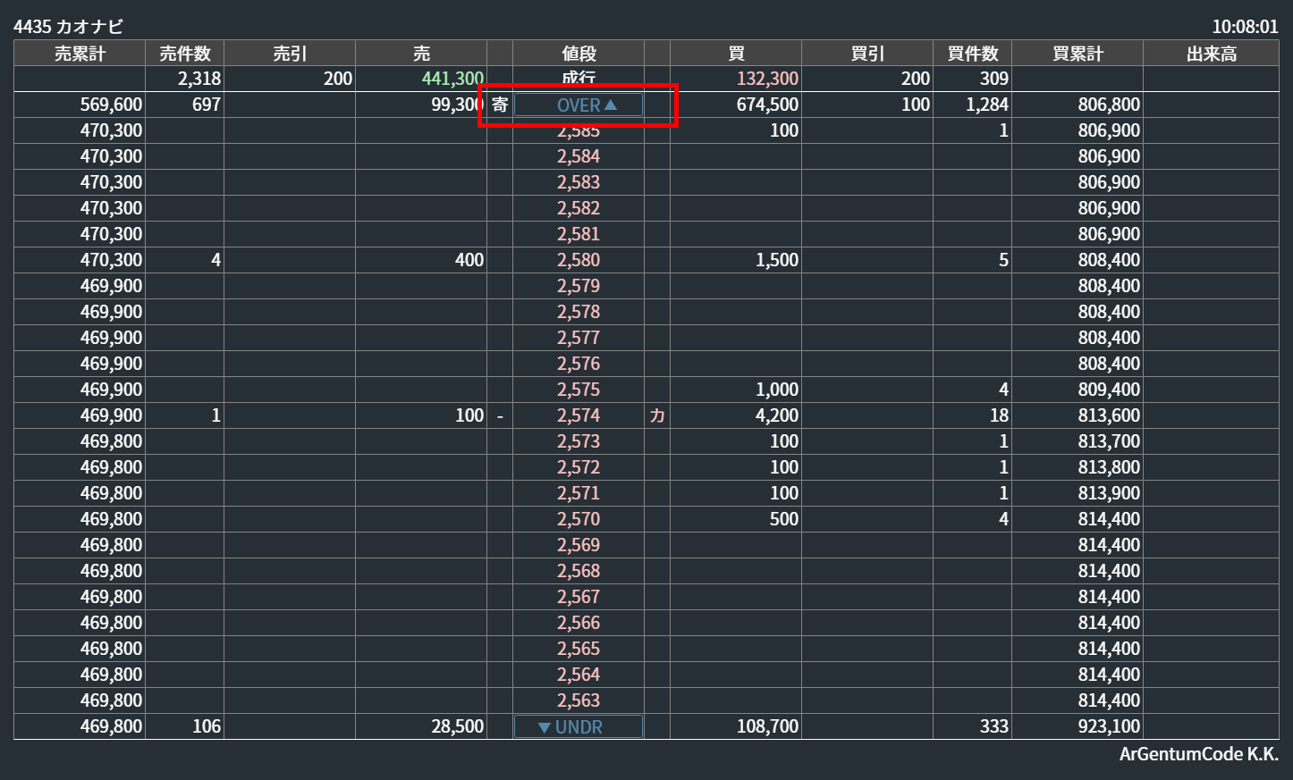Select price level 2,584

[x=579, y=156]
